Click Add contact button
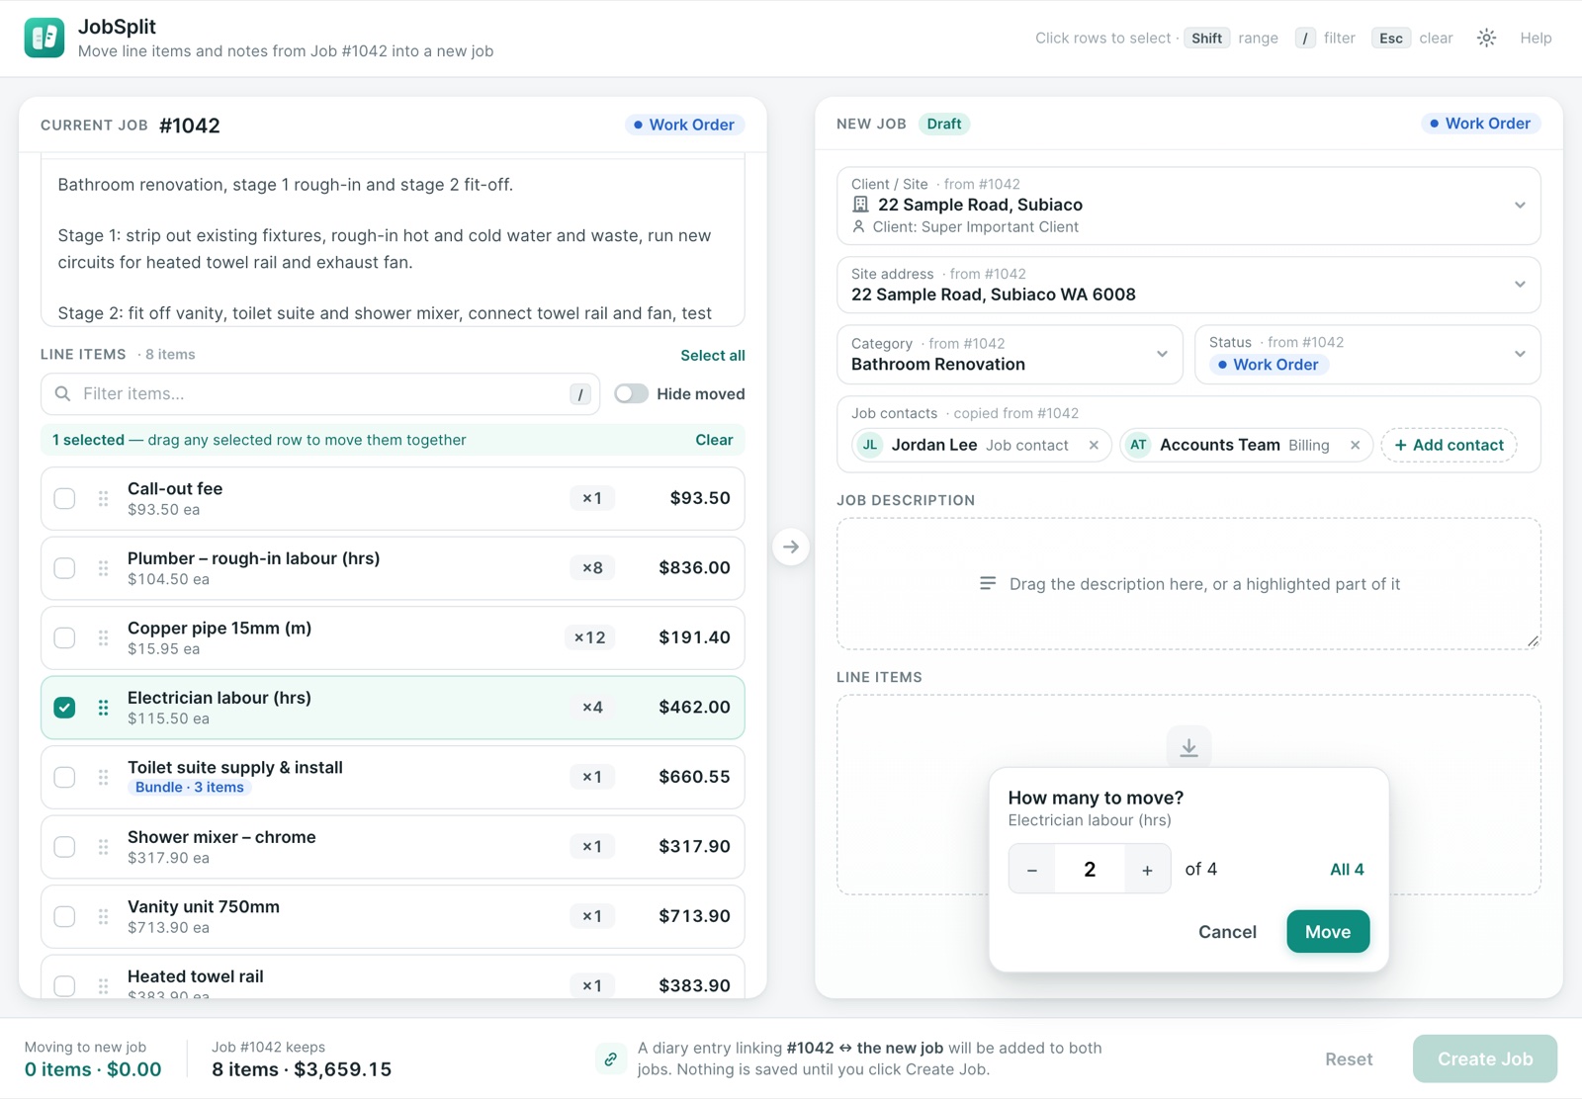This screenshot has width=1582, height=1099. [1449, 446]
